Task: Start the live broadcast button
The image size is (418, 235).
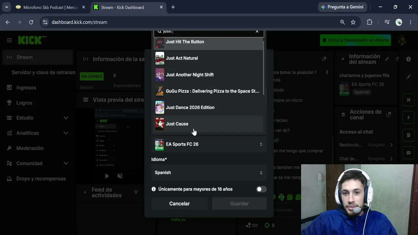Action: coord(355,40)
